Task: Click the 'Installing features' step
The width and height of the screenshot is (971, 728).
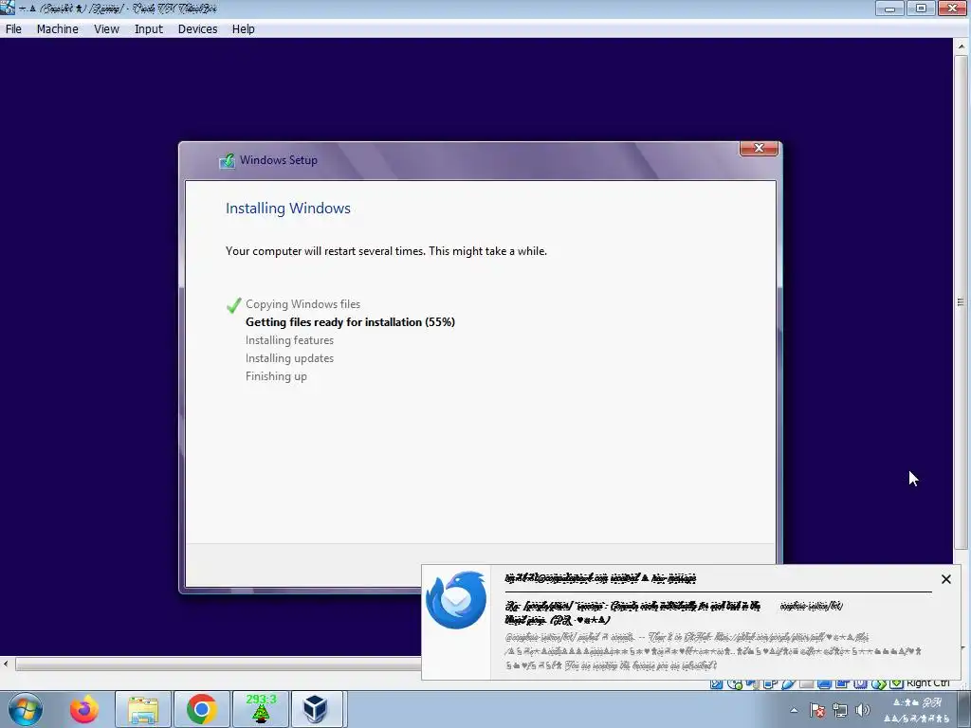Action: pos(289,340)
